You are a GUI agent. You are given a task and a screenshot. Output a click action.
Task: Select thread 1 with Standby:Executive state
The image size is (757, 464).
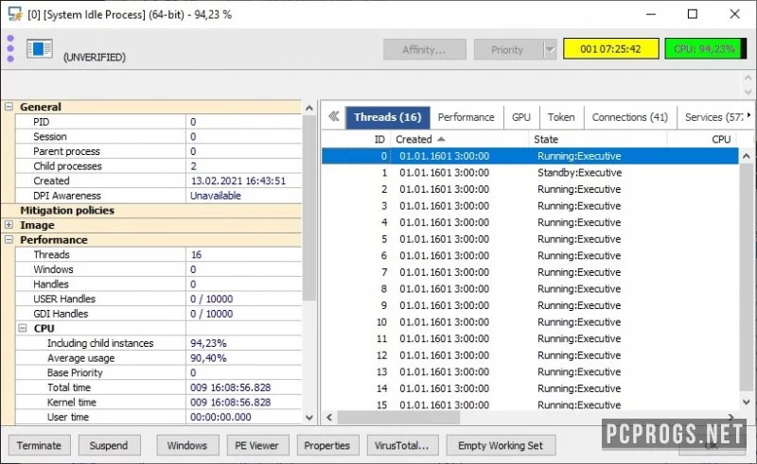(x=530, y=173)
